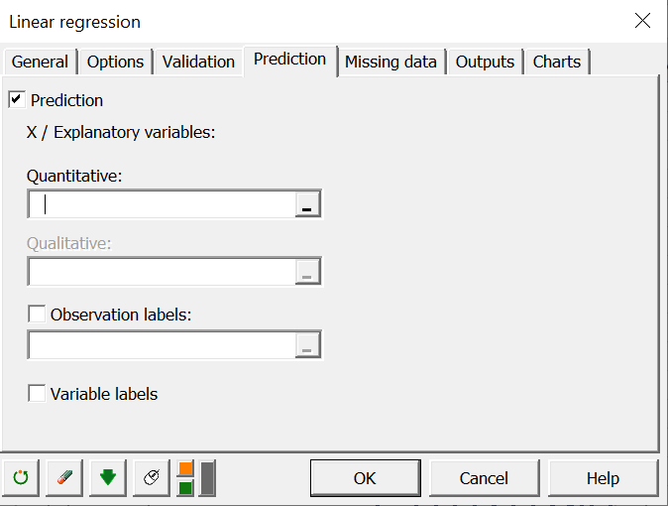This screenshot has height=506, width=668.
Task: Switch to the General tab
Action: tap(40, 62)
